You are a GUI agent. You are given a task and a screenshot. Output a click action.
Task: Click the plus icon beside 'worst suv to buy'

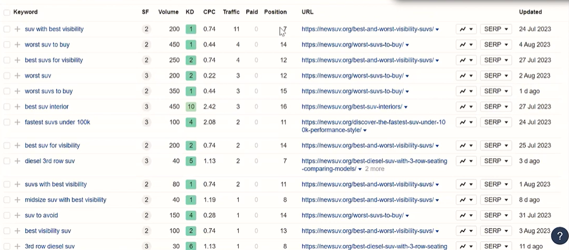17,45
